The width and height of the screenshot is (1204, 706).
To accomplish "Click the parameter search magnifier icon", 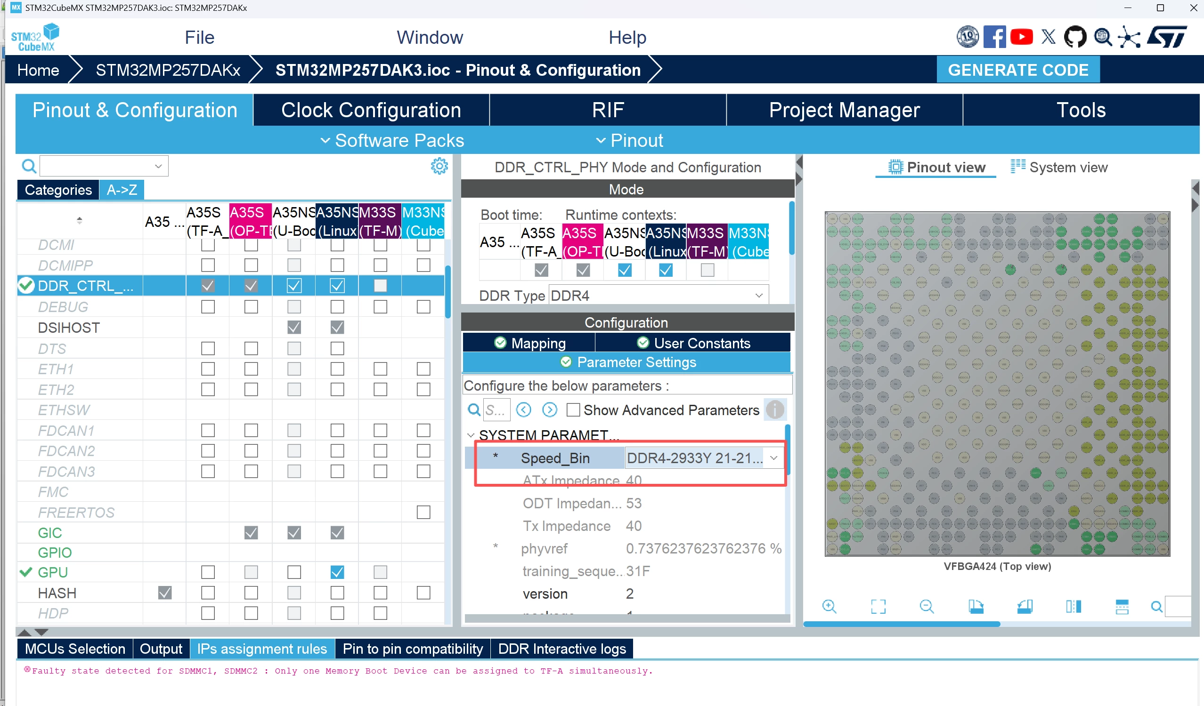I will pos(473,409).
